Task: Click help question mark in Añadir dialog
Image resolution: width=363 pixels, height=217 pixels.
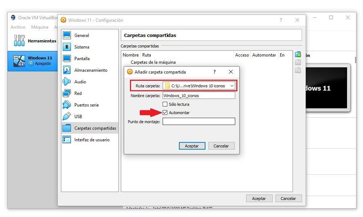Action: click(215, 72)
